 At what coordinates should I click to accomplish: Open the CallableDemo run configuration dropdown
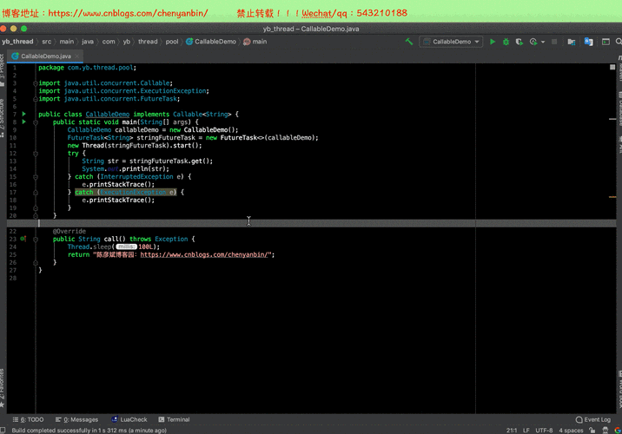click(451, 42)
